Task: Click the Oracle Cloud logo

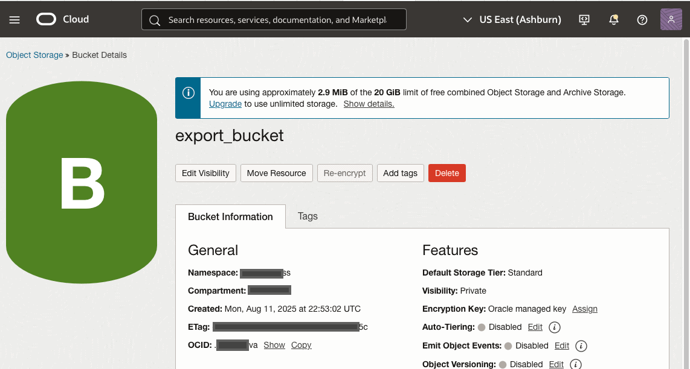Action: (63, 19)
